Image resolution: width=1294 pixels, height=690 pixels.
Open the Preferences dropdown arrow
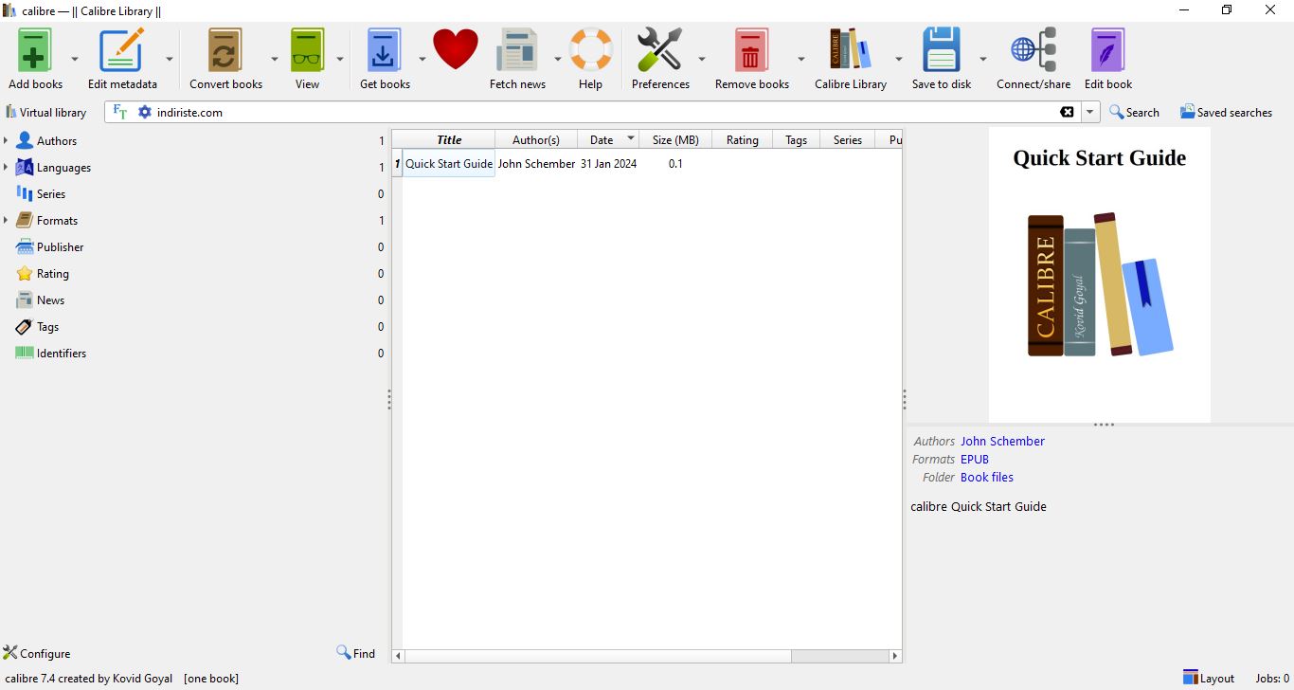click(702, 59)
